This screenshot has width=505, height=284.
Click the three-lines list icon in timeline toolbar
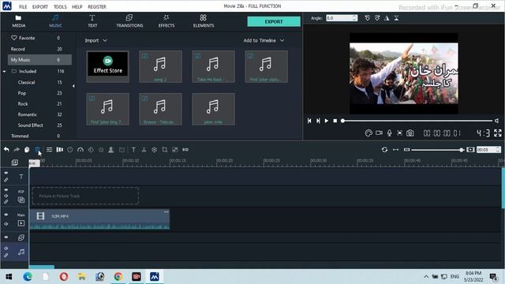point(49,150)
